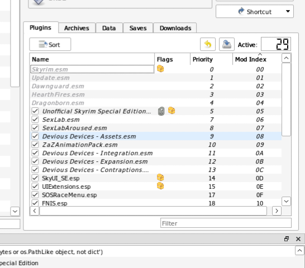305x268 pixels.
Task: Click plugin list scroll left arrow
Action: (x=35, y=211)
